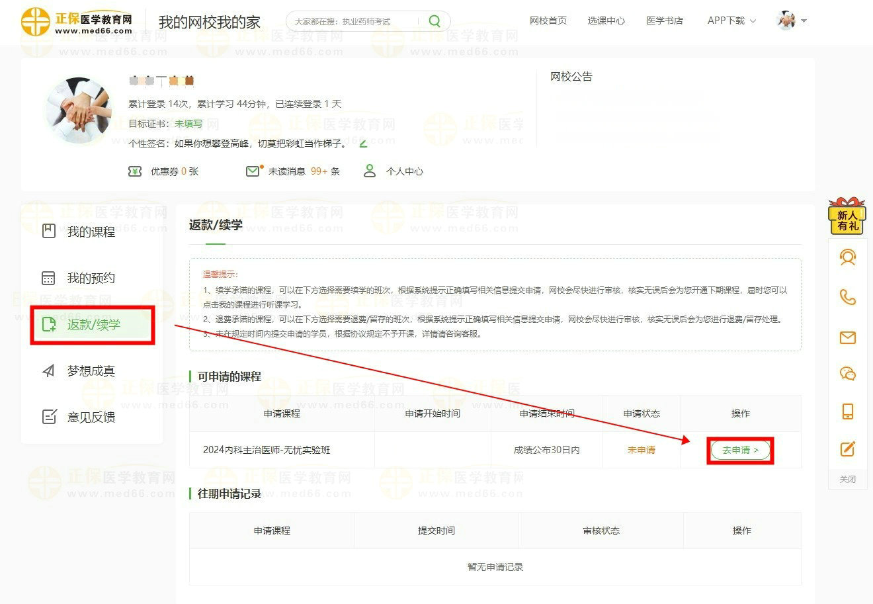The height and width of the screenshot is (604, 873).
Task: Click the WeChat icon in right sidebar
Action: [847, 374]
